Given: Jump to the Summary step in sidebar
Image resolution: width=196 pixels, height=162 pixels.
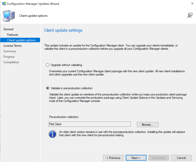Looking at the screenshot, I should coord(10,51).
